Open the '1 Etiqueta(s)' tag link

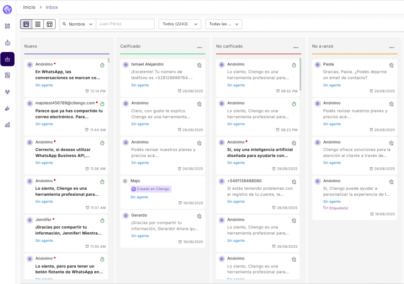click(x=336, y=208)
